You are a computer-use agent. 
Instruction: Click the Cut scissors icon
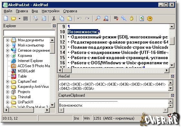point(54,18)
